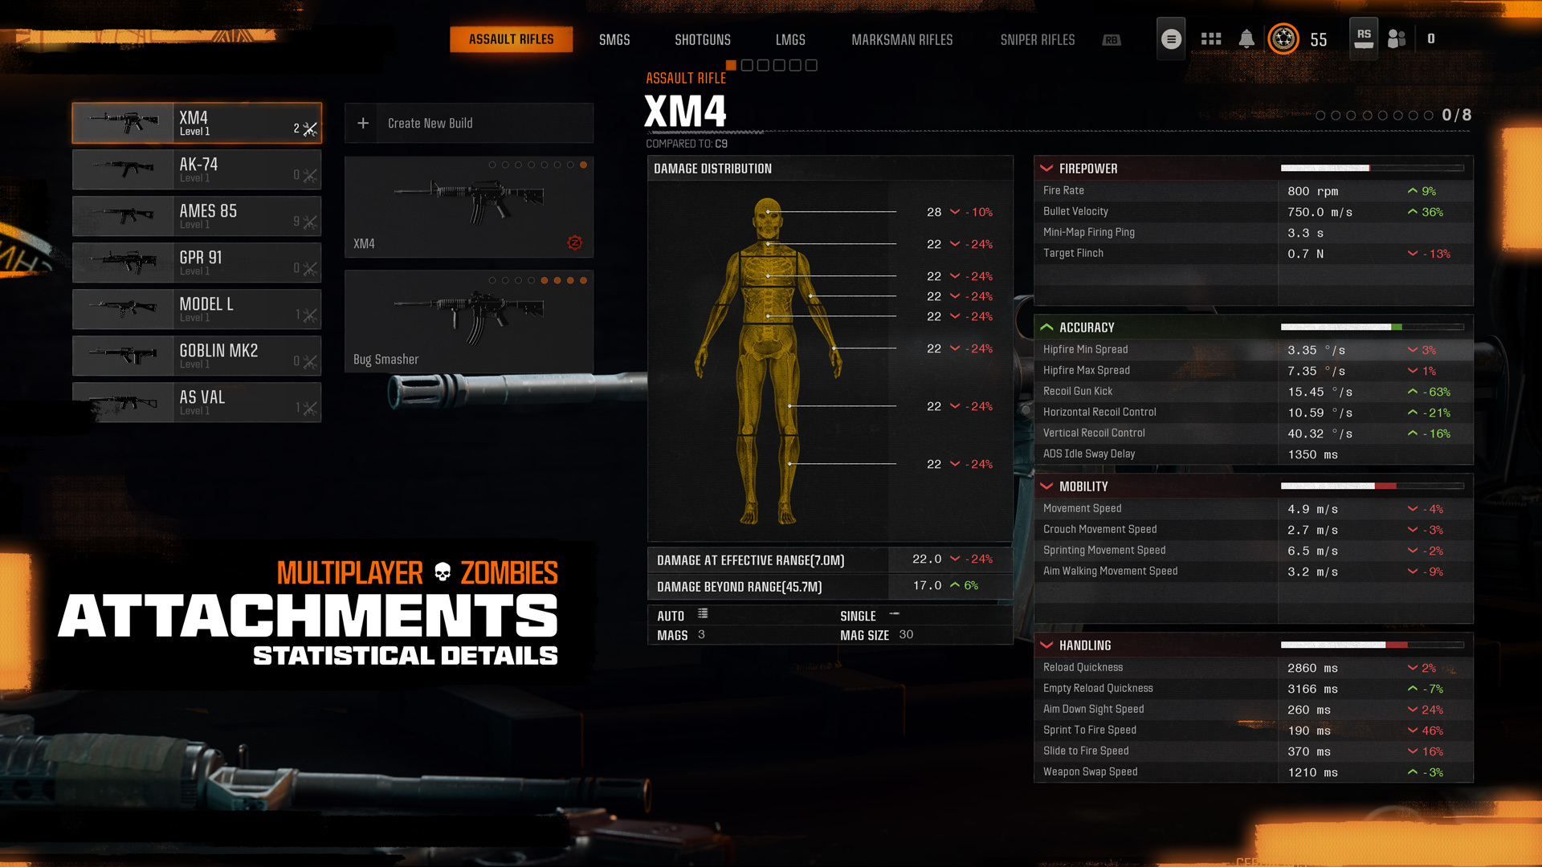Expand the Accuracy stats section
This screenshot has width=1542, height=867.
coord(1046,328)
